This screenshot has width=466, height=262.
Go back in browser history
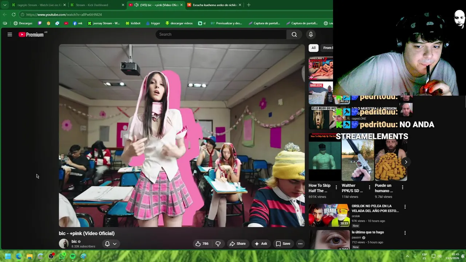4,15
